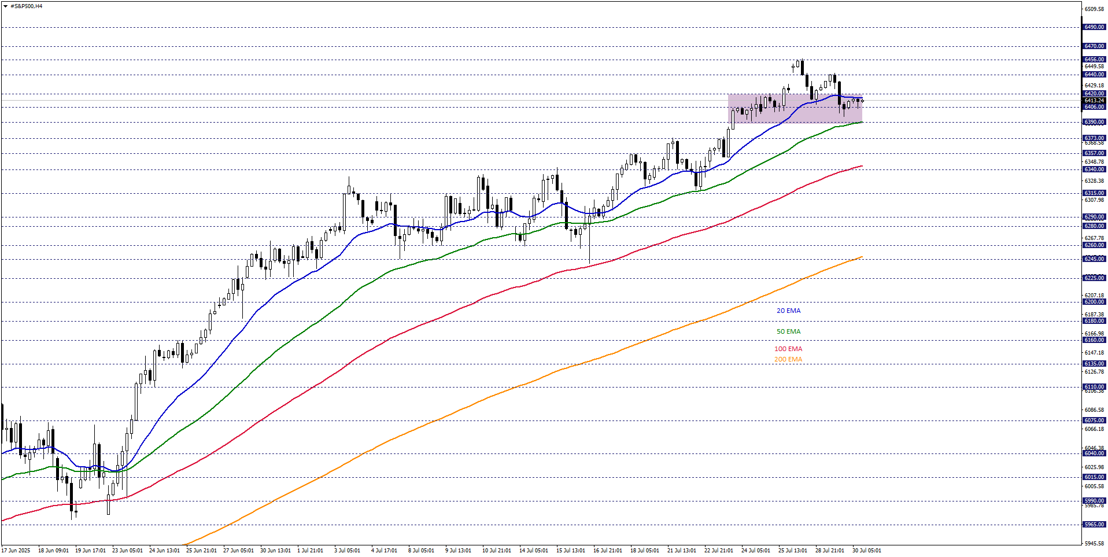Click the 22 Jul 21:01 time axis label

pos(719,551)
